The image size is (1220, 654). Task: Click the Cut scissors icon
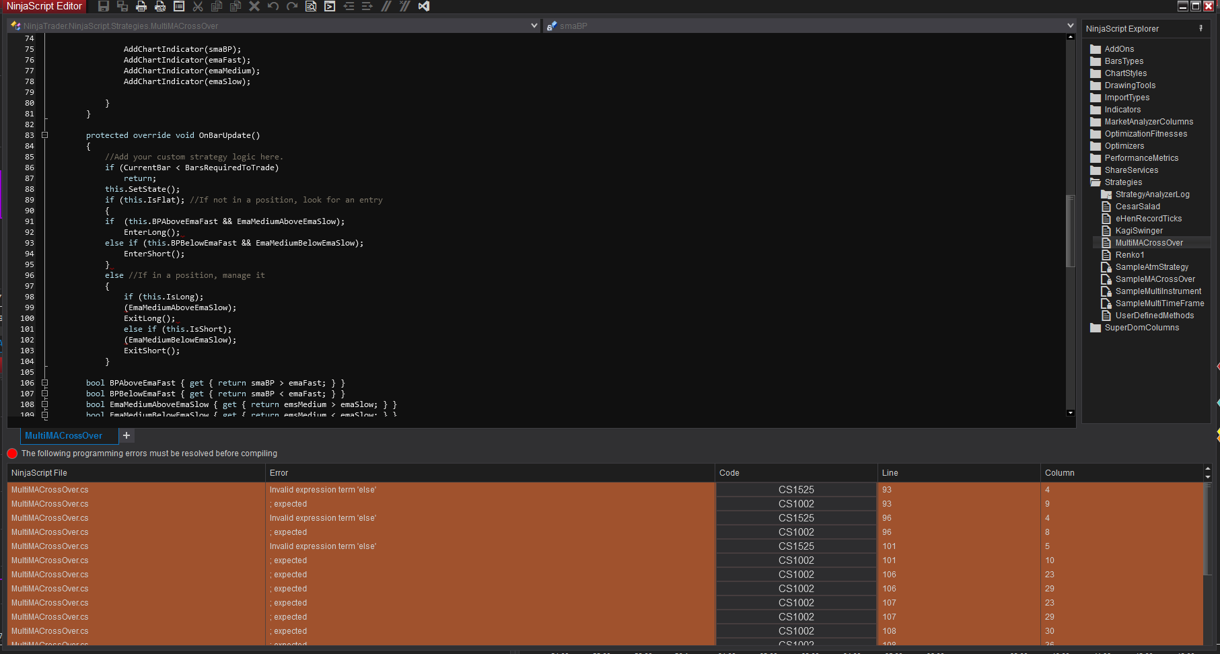pyautogui.click(x=198, y=6)
